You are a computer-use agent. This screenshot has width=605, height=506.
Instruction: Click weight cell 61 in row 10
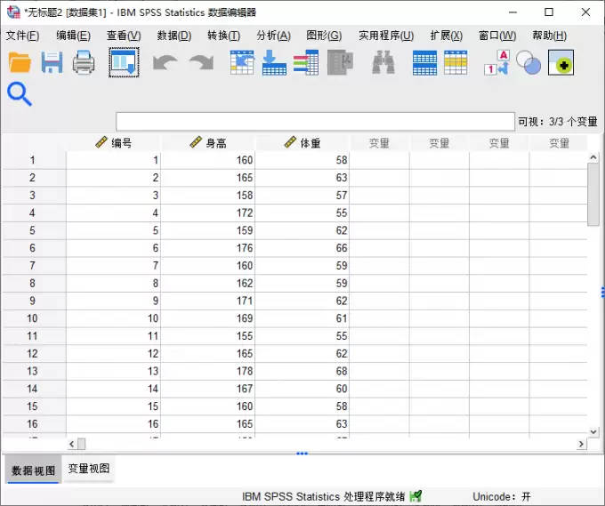(302, 318)
